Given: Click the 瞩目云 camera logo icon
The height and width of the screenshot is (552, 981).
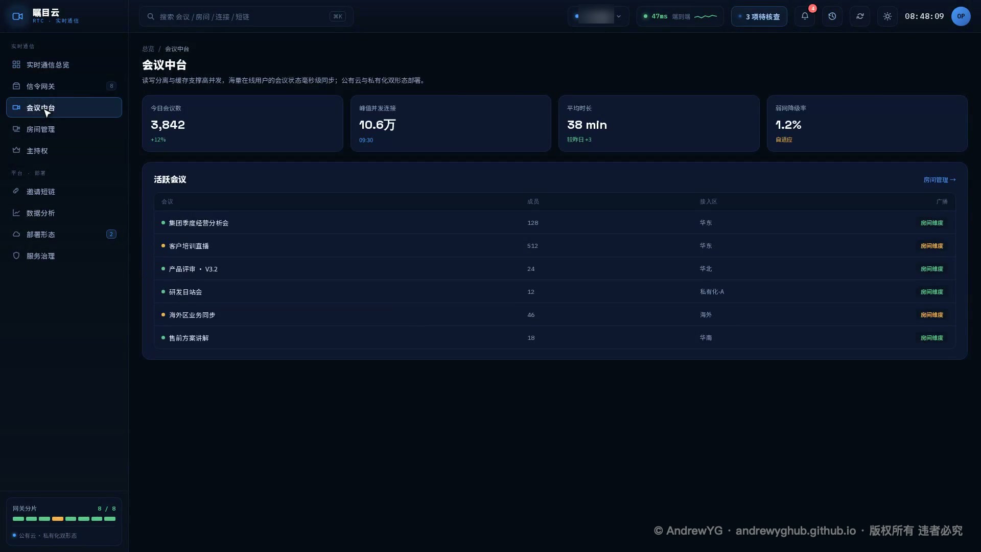Looking at the screenshot, I should click(x=17, y=16).
